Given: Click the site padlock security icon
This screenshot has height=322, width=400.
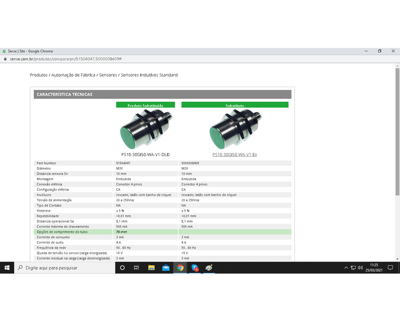Looking at the screenshot, I should 5,59.
